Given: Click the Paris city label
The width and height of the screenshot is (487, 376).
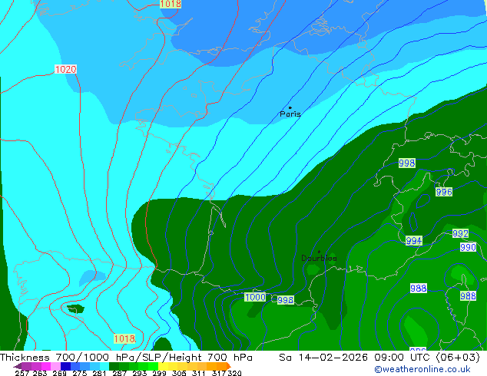Looking at the screenshot, I should [x=290, y=114].
